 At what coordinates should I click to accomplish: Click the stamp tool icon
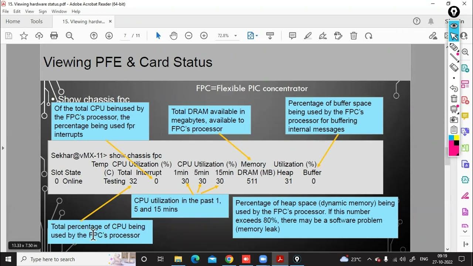pyautogui.click(x=338, y=36)
